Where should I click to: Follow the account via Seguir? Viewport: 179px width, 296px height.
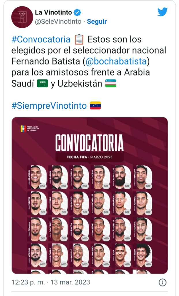pyautogui.click(x=97, y=22)
